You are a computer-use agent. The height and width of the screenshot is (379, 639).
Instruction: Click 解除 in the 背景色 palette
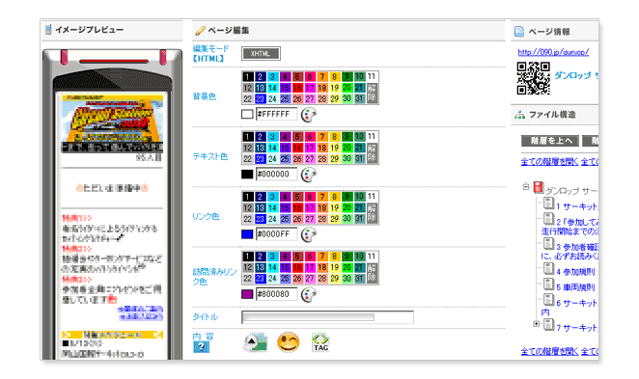pos(372,94)
